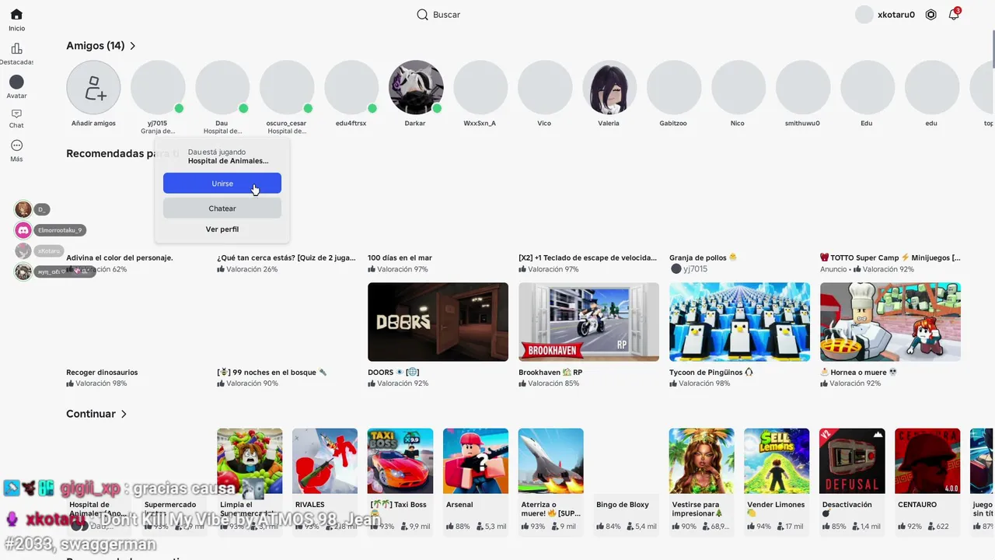
Task: Open the Avatar section
Action: pos(16,82)
